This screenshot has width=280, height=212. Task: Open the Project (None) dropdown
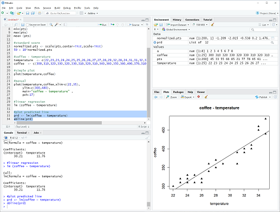(x=267, y=13)
